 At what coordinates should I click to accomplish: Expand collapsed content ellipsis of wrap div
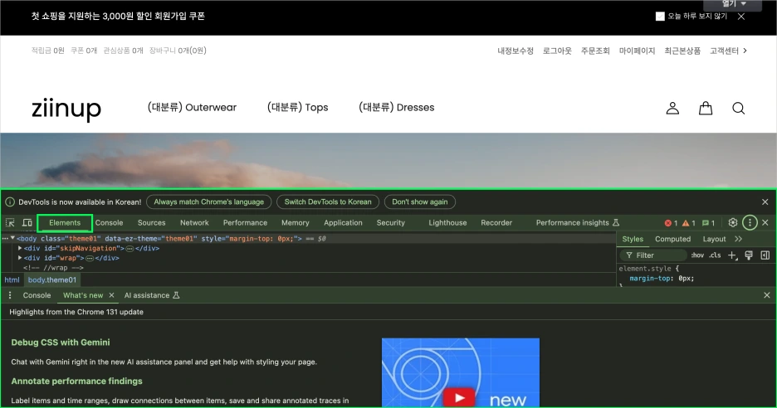pyautogui.click(x=90, y=259)
